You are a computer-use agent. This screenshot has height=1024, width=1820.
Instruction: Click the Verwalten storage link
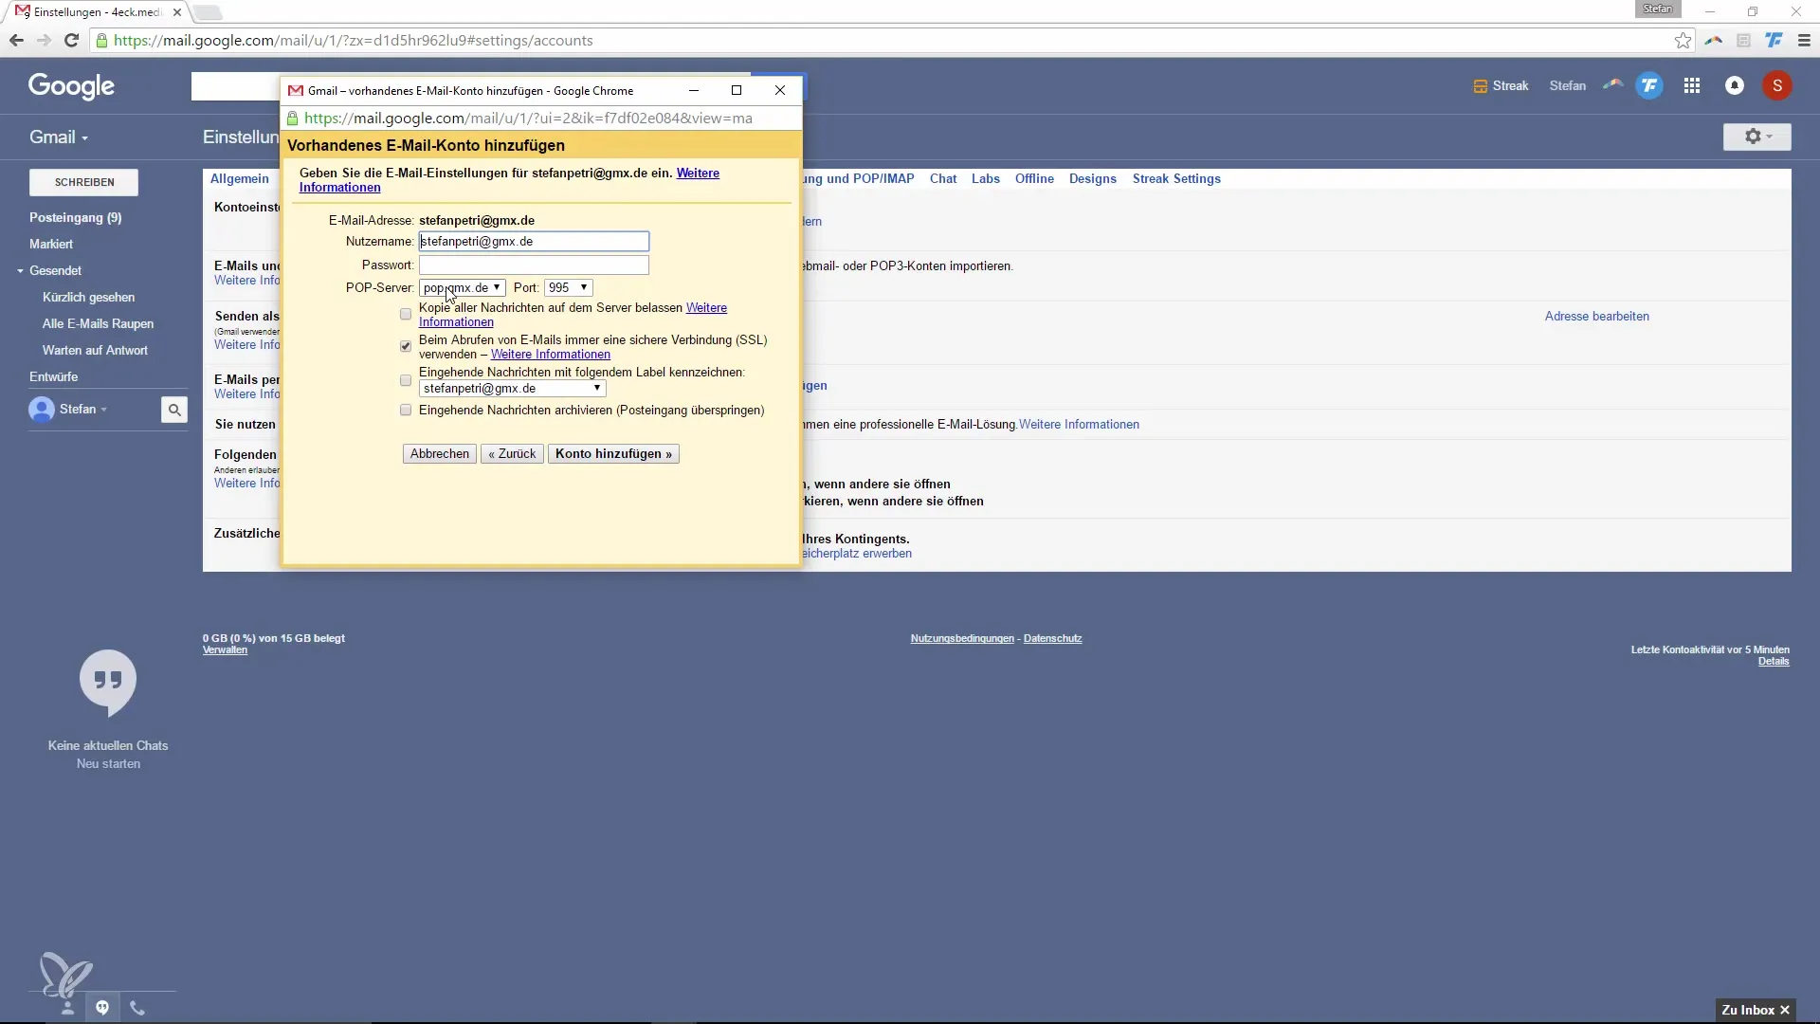[x=225, y=650]
